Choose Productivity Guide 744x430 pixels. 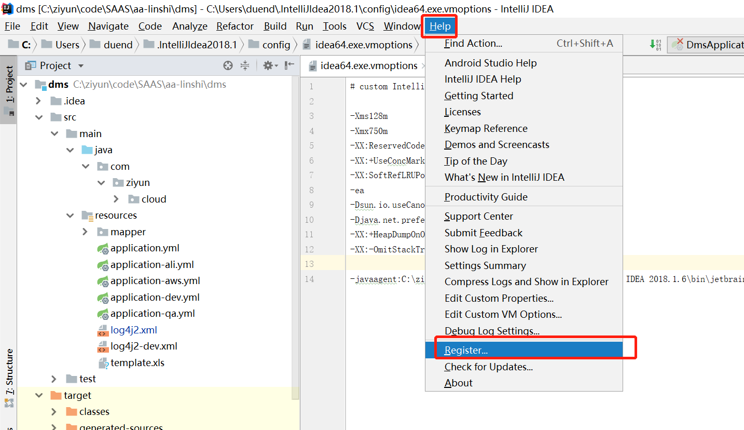(x=524, y=197)
